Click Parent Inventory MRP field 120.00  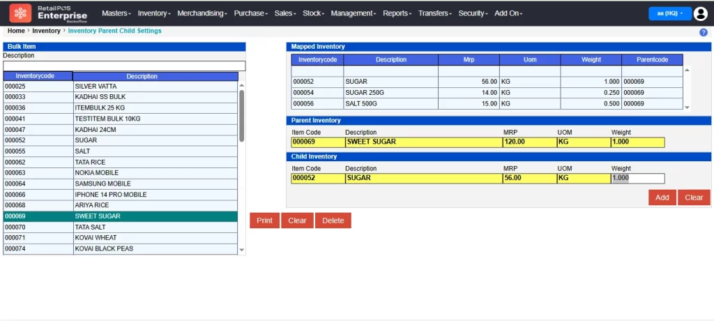point(530,142)
